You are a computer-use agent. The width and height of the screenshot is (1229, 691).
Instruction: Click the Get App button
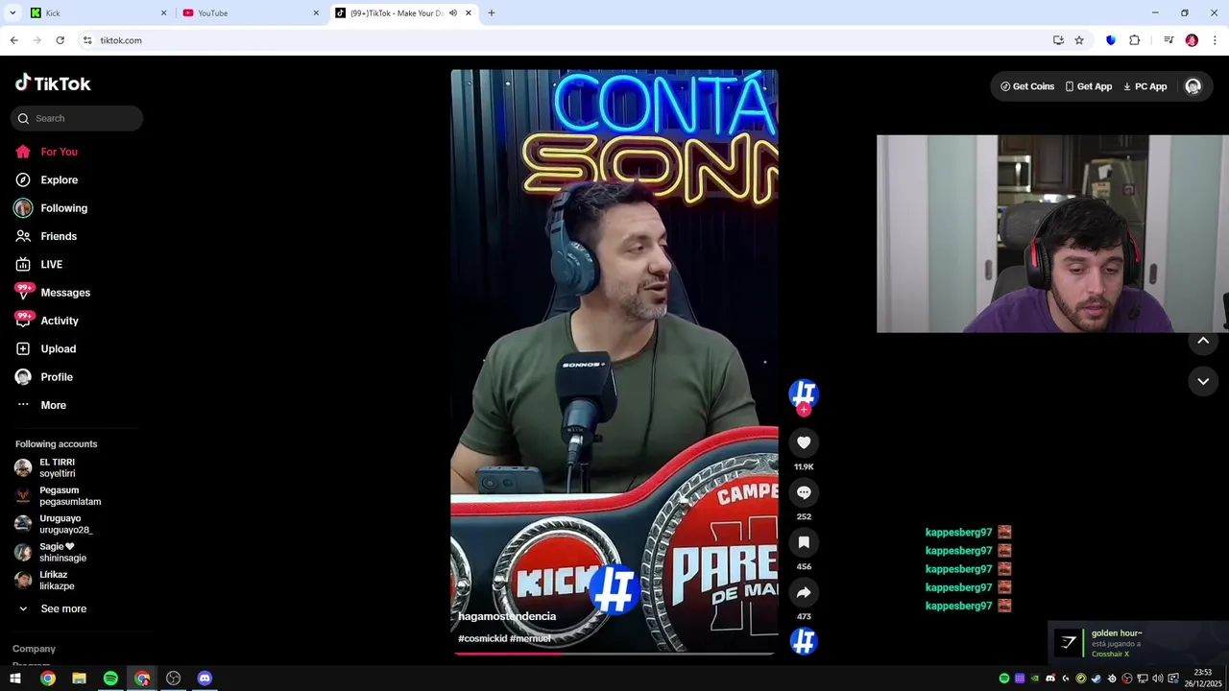1088,86
